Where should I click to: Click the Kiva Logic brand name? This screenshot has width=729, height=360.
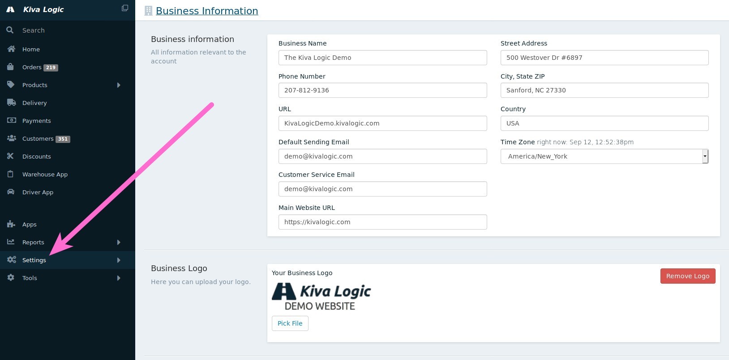(43, 9)
